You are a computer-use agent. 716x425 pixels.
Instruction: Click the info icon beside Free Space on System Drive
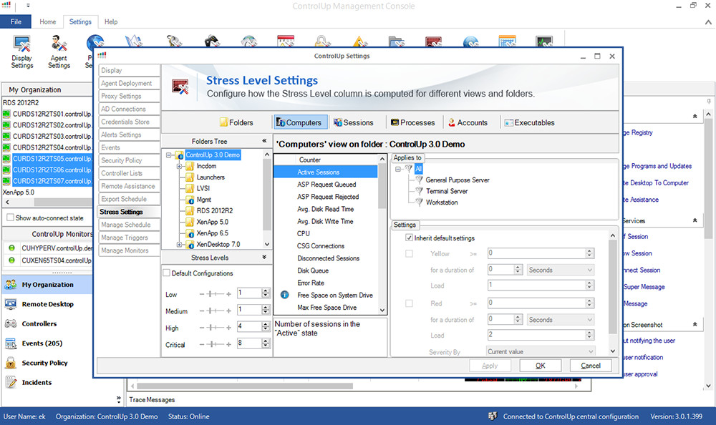coord(284,295)
